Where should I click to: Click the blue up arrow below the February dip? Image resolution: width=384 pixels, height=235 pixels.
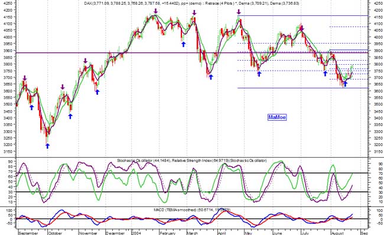click(x=183, y=44)
